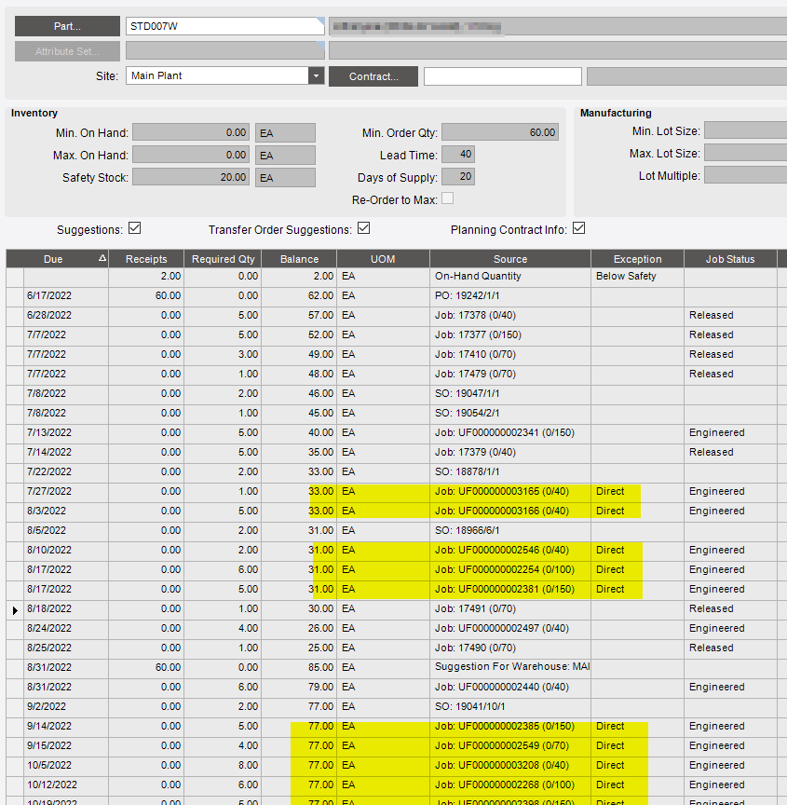Click the current-row arrow beside 8/18/2022
This screenshot has width=787, height=805.
click(15, 610)
